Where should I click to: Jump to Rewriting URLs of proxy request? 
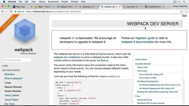pyautogui.click(x=151, y=103)
